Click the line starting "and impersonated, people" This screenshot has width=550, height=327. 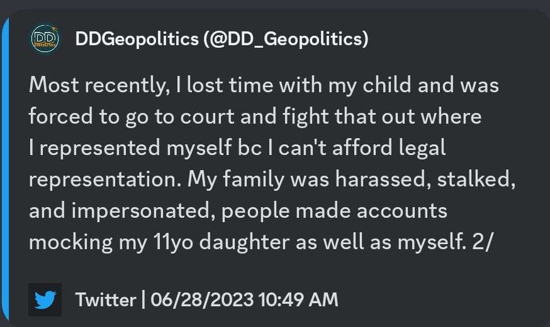pyautogui.click(x=238, y=211)
